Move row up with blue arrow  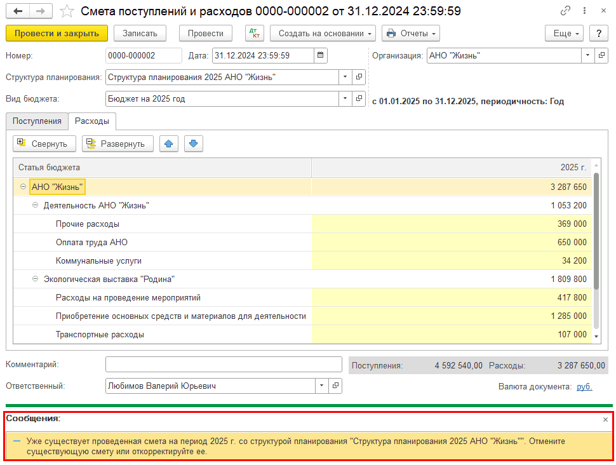tap(168, 144)
